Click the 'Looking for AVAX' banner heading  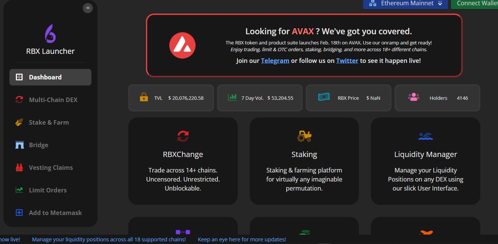coord(328,31)
